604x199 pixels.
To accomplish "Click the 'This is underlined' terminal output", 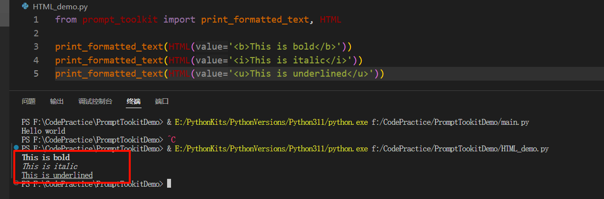I will pyautogui.click(x=57, y=175).
